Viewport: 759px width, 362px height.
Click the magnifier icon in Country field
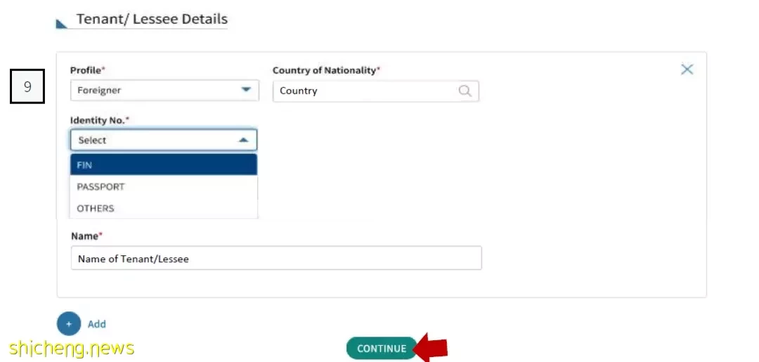point(465,91)
